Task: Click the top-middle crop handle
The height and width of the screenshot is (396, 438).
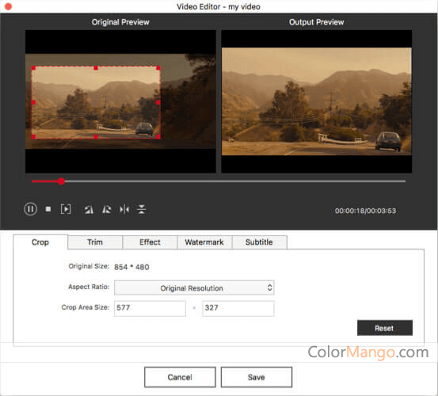Action: pyautogui.click(x=96, y=68)
